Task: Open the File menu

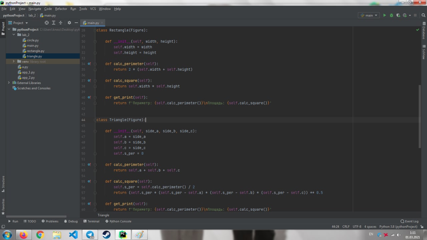Action: tap(4, 9)
